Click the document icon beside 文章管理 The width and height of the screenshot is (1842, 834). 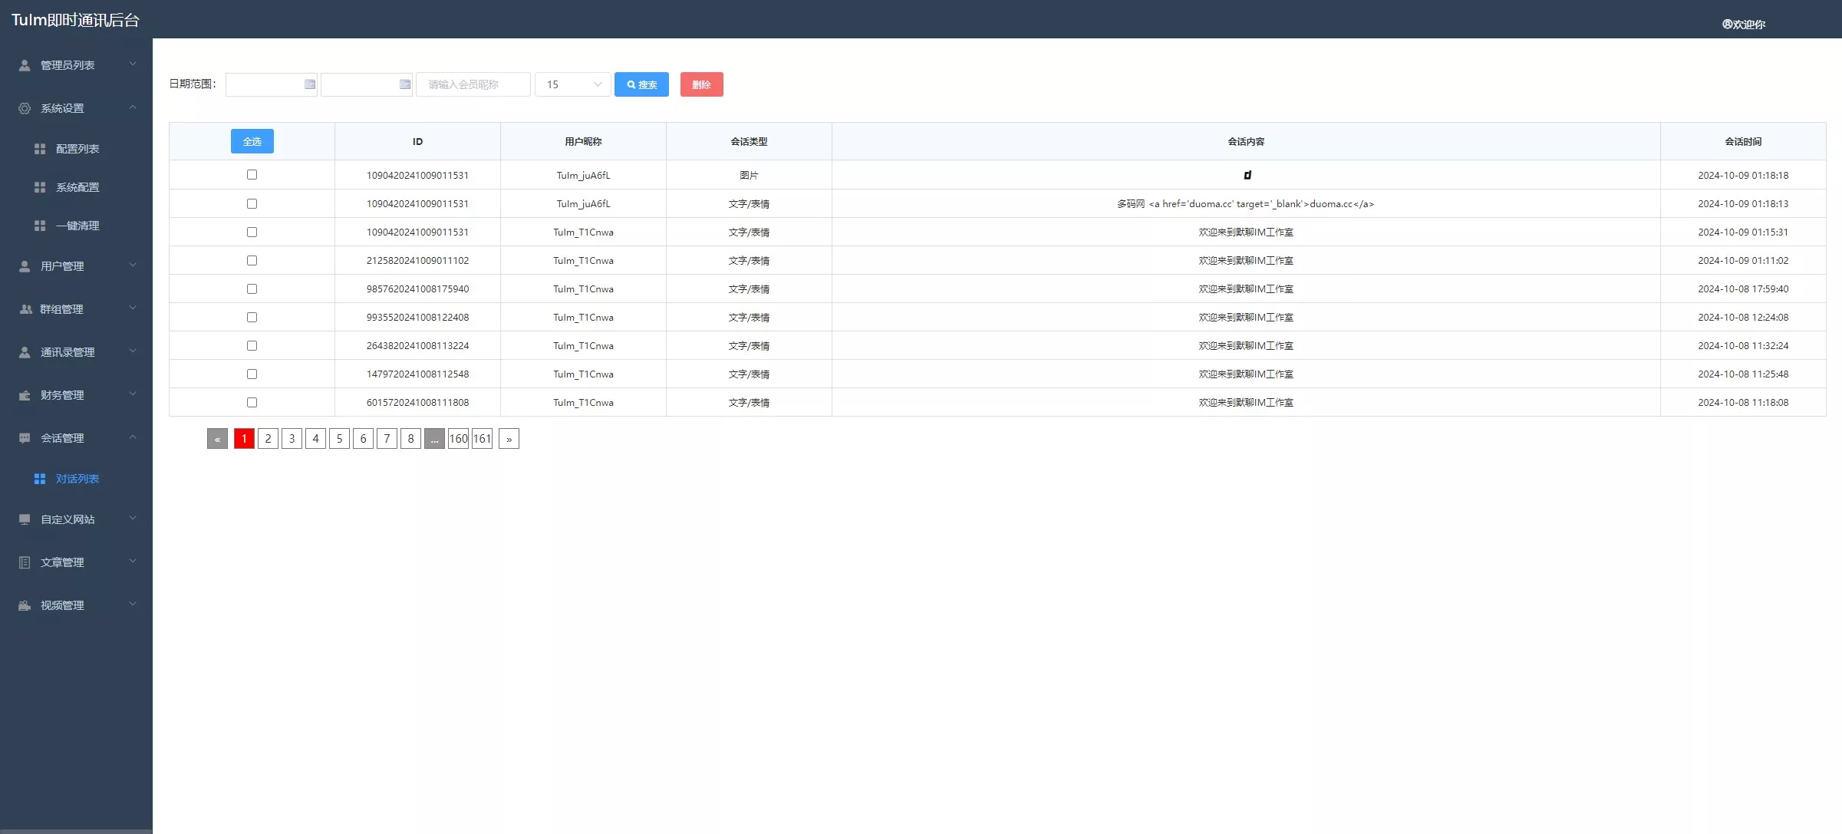tap(25, 562)
